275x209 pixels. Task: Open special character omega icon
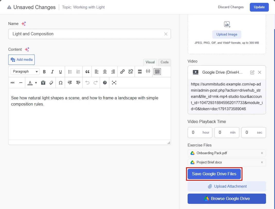pyautogui.click(x=60, y=83)
